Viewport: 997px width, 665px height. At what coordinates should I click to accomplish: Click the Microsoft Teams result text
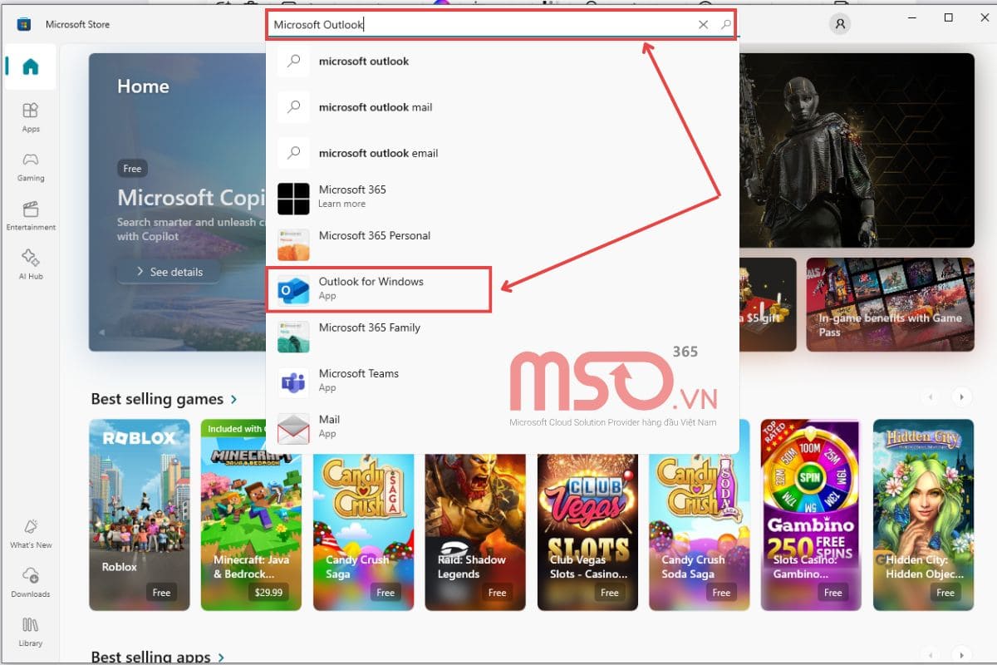359,373
